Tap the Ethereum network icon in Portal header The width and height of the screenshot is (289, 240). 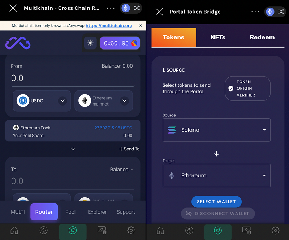[270, 12]
